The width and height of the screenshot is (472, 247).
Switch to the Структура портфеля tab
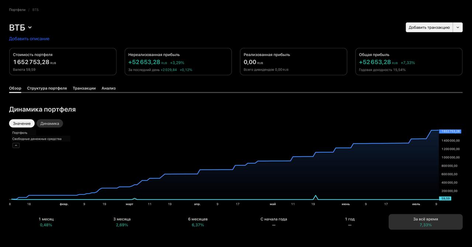pos(47,88)
